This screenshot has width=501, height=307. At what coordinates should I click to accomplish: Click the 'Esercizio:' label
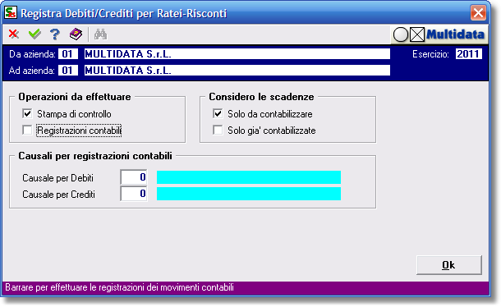430,54
